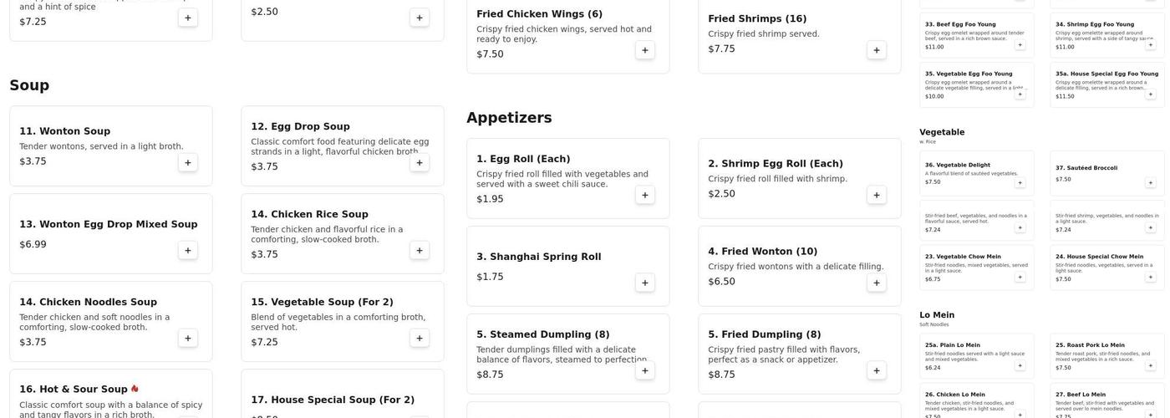
Task: Click plus for 1. Egg Roll (Each)
Action: [644, 196]
